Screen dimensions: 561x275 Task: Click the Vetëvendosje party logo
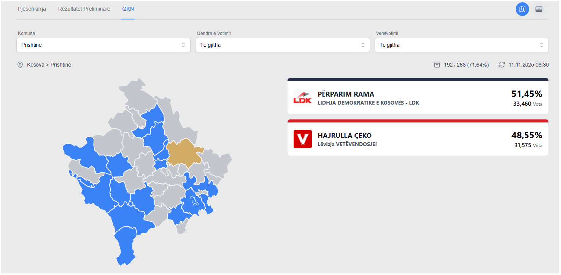click(x=302, y=139)
